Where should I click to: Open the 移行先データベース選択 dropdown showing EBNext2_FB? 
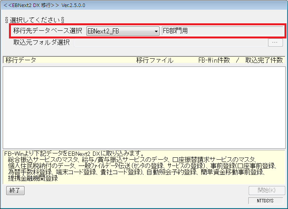(x=123, y=31)
